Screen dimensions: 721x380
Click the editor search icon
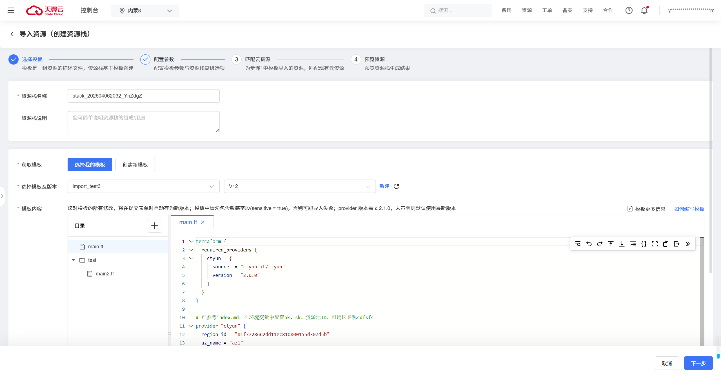pos(578,244)
